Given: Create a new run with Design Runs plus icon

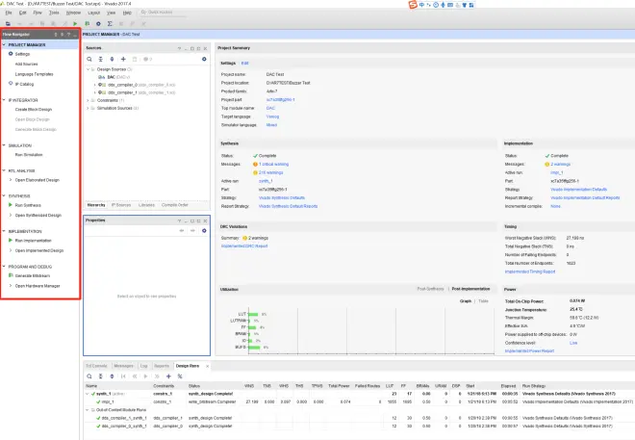Looking at the screenshot, I should tap(168, 376).
